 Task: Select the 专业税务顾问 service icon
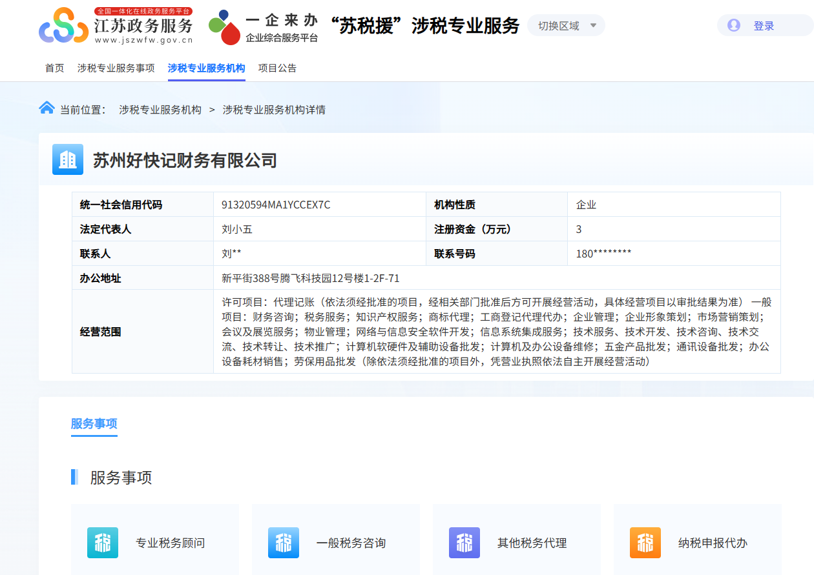[102, 543]
